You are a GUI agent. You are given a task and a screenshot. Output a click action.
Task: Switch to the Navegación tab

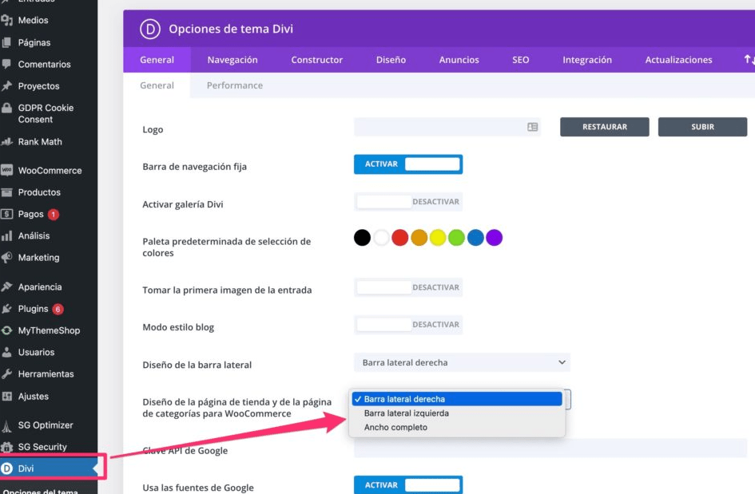tap(232, 60)
